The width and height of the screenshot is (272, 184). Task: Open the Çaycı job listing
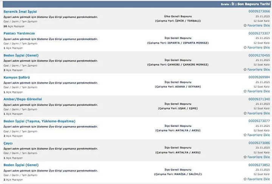coord(8,143)
